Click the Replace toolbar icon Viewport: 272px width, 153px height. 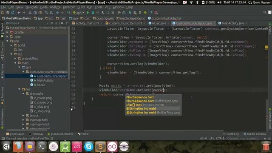[51, 13]
